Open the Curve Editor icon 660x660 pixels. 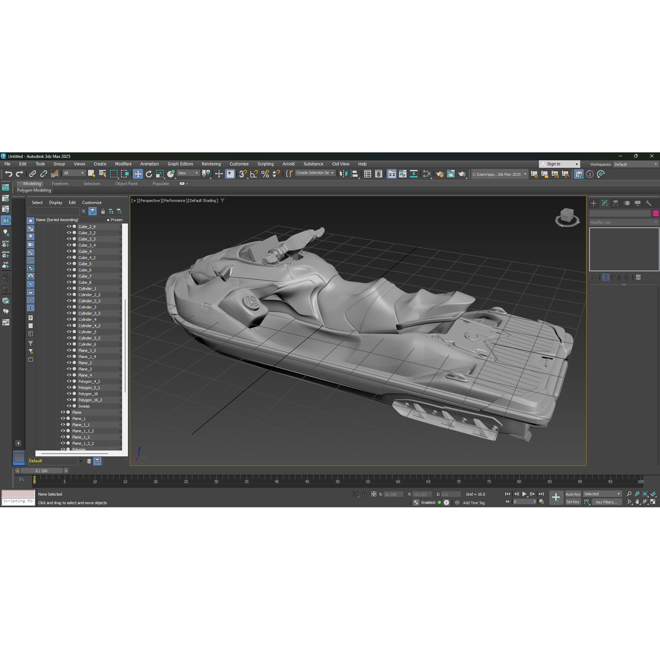[x=402, y=174]
